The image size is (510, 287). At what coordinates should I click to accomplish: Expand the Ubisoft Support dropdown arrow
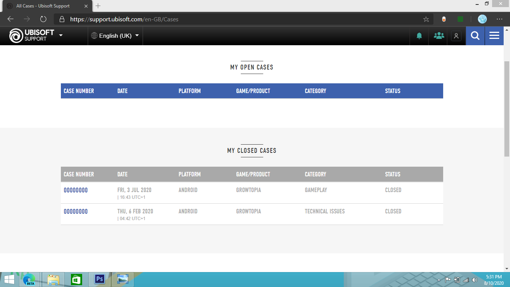point(61,36)
